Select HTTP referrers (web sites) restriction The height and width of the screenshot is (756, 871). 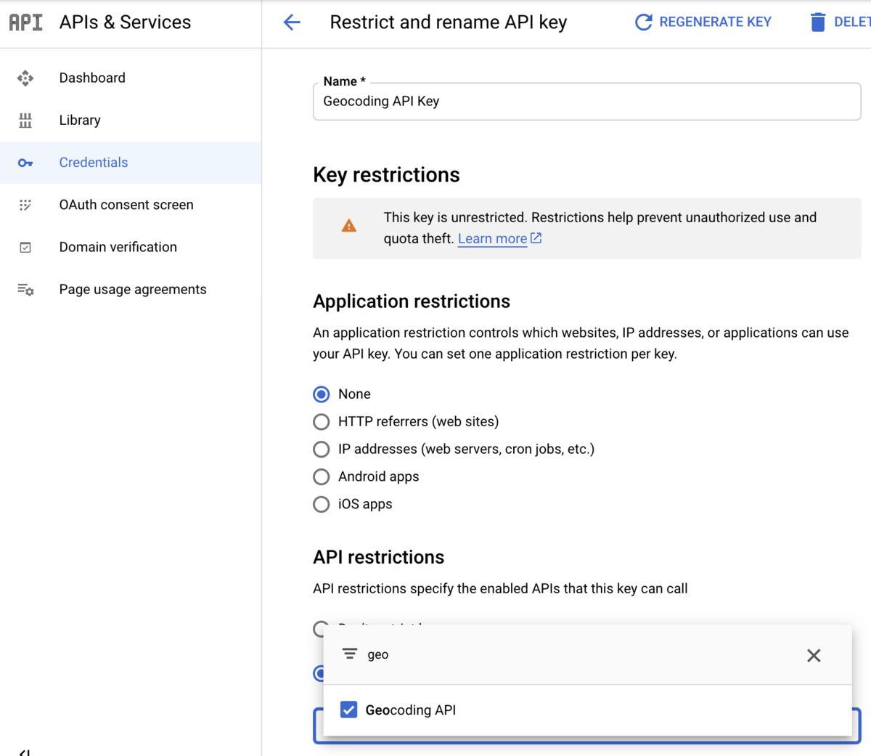(322, 422)
